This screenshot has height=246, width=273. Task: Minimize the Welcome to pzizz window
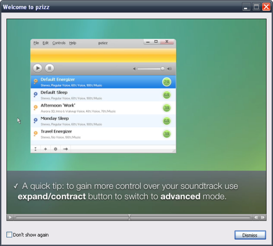pos(246,7)
